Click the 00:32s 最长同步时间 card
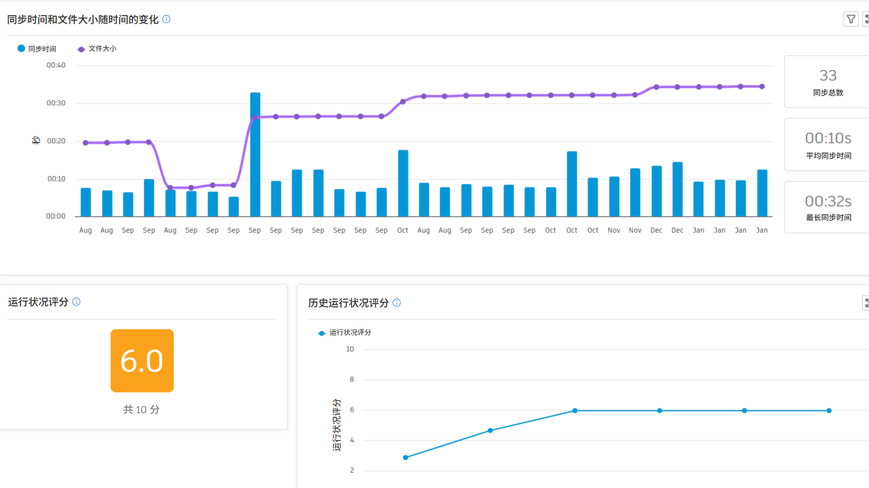Screen dimensions: 869x488 pos(828,207)
